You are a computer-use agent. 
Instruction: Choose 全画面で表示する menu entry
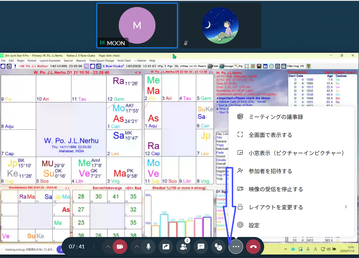[x=270, y=135]
